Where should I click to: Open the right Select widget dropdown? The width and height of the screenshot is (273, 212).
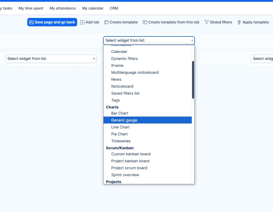point(262,59)
